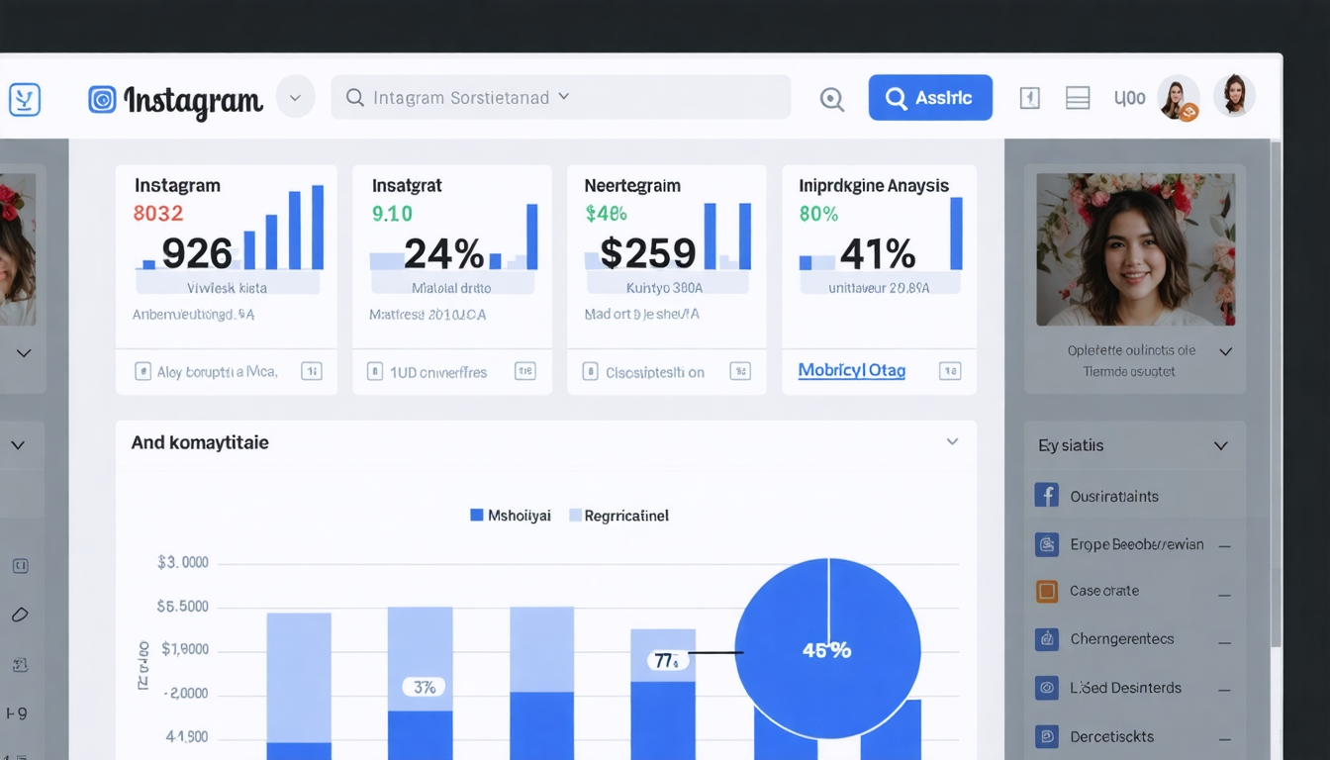Click the 77 bar label in chart
The image size is (1330, 760).
click(x=668, y=661)
